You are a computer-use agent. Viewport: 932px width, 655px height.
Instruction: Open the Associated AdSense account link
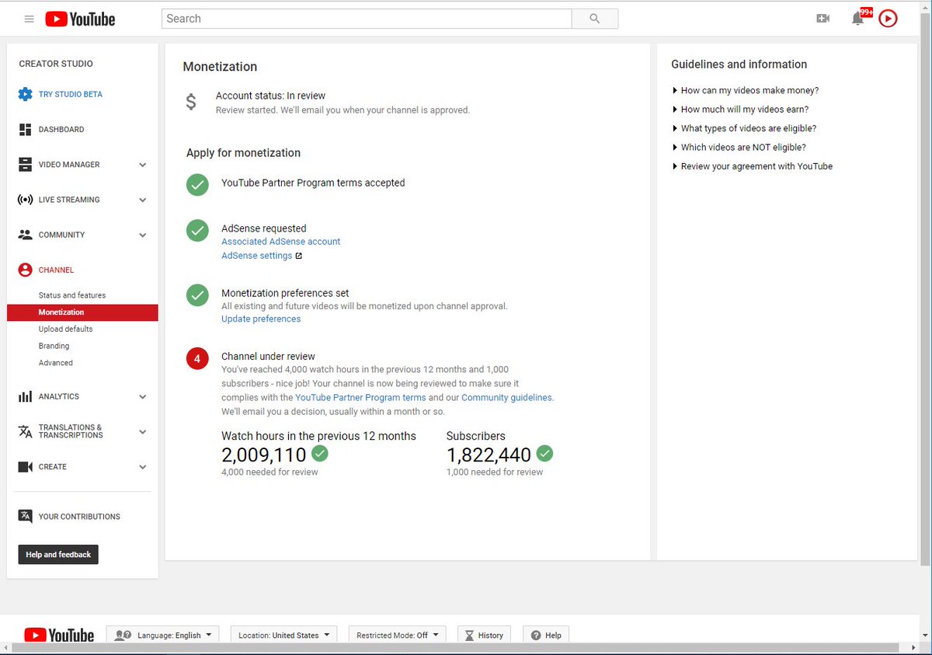click(x=281, y=242)
